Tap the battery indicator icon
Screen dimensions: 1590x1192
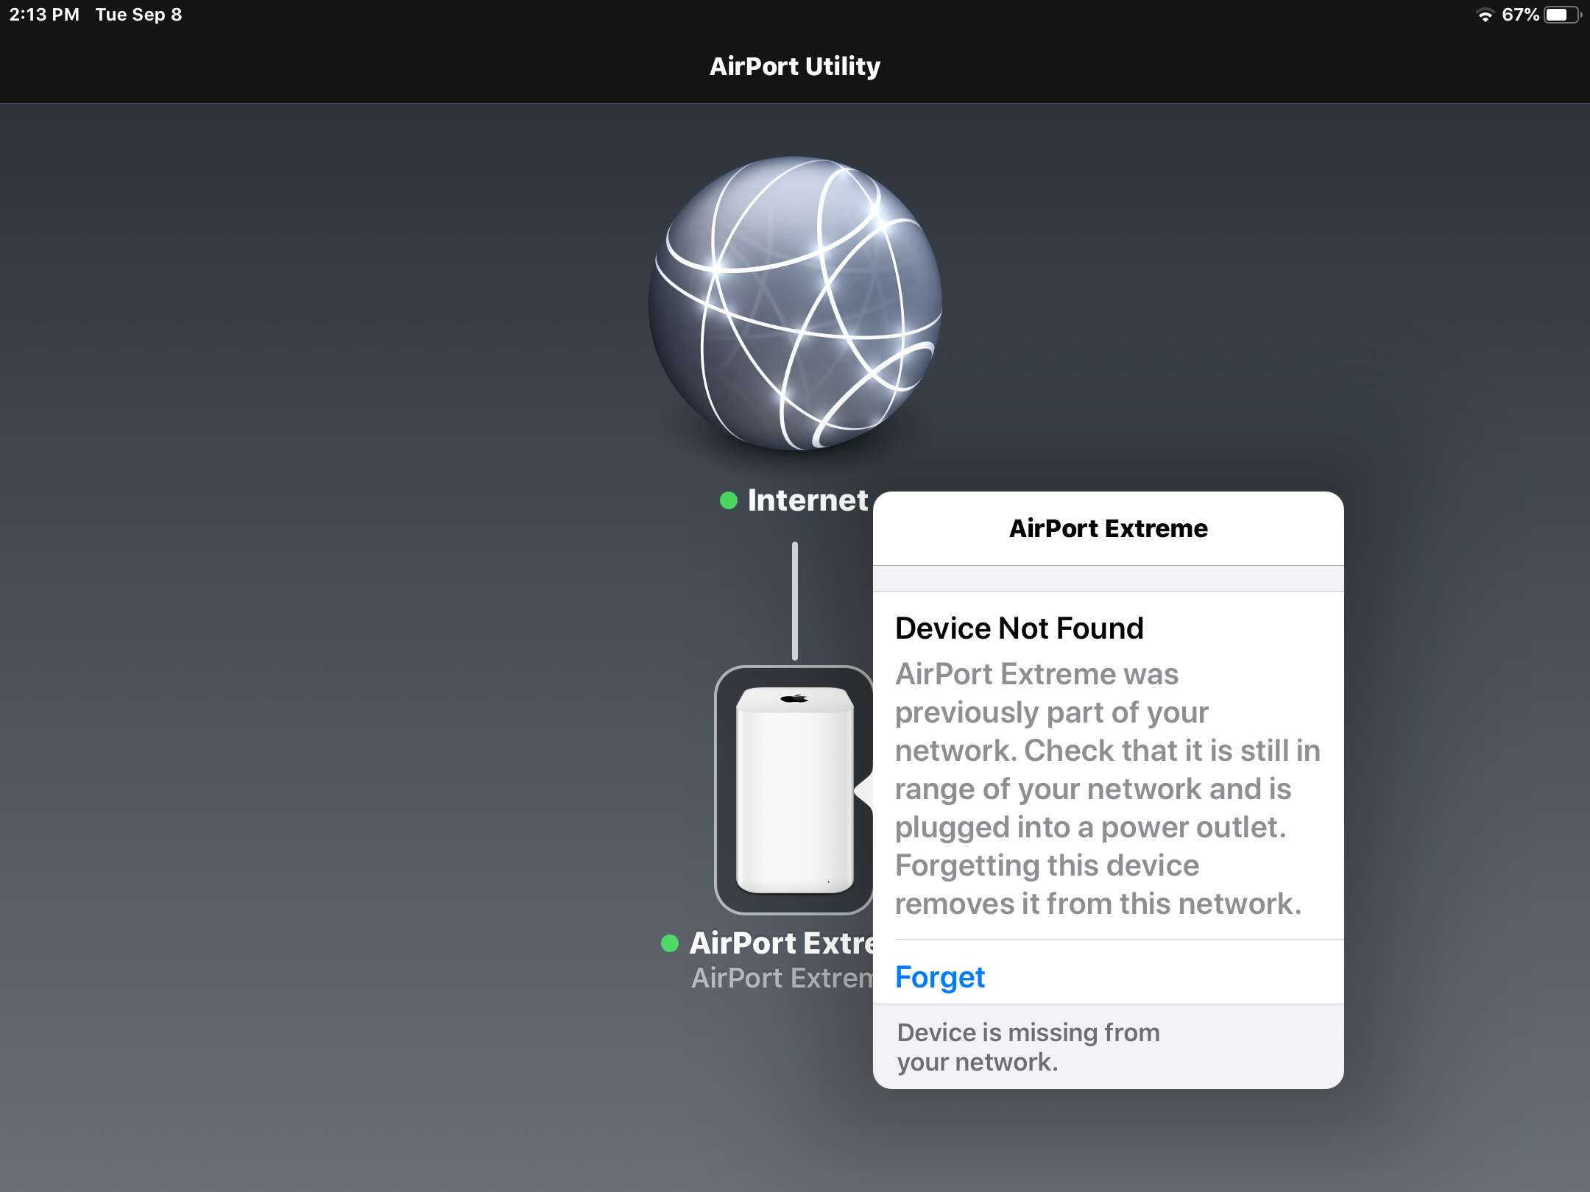point(1561,15)
